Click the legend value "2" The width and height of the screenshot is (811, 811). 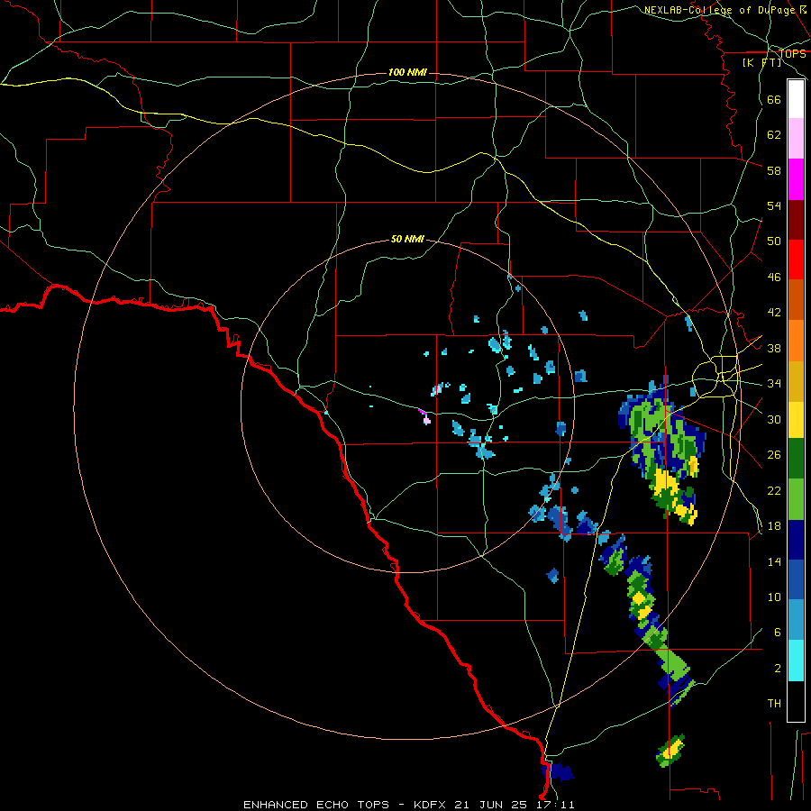pos(778,668)
